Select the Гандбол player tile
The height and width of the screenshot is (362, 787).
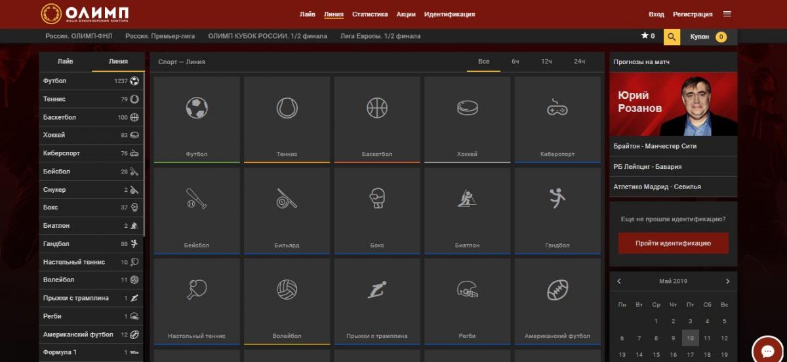(557, 211)
